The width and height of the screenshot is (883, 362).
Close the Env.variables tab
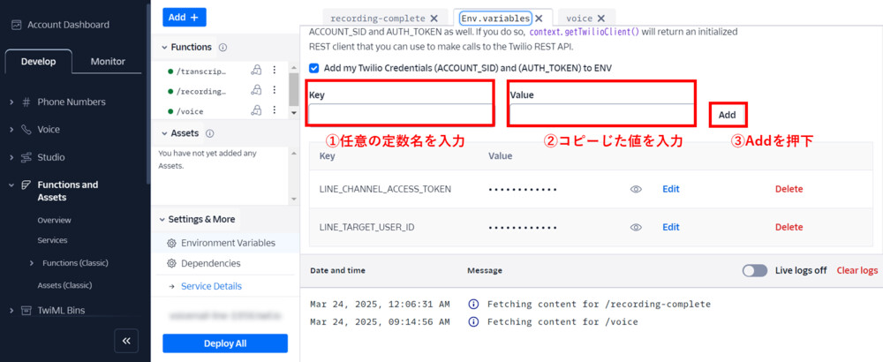(539, 19)
